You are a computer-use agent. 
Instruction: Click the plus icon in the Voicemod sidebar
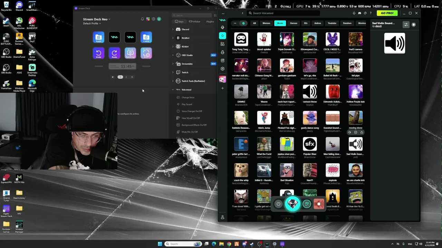[x=222, y=88]
